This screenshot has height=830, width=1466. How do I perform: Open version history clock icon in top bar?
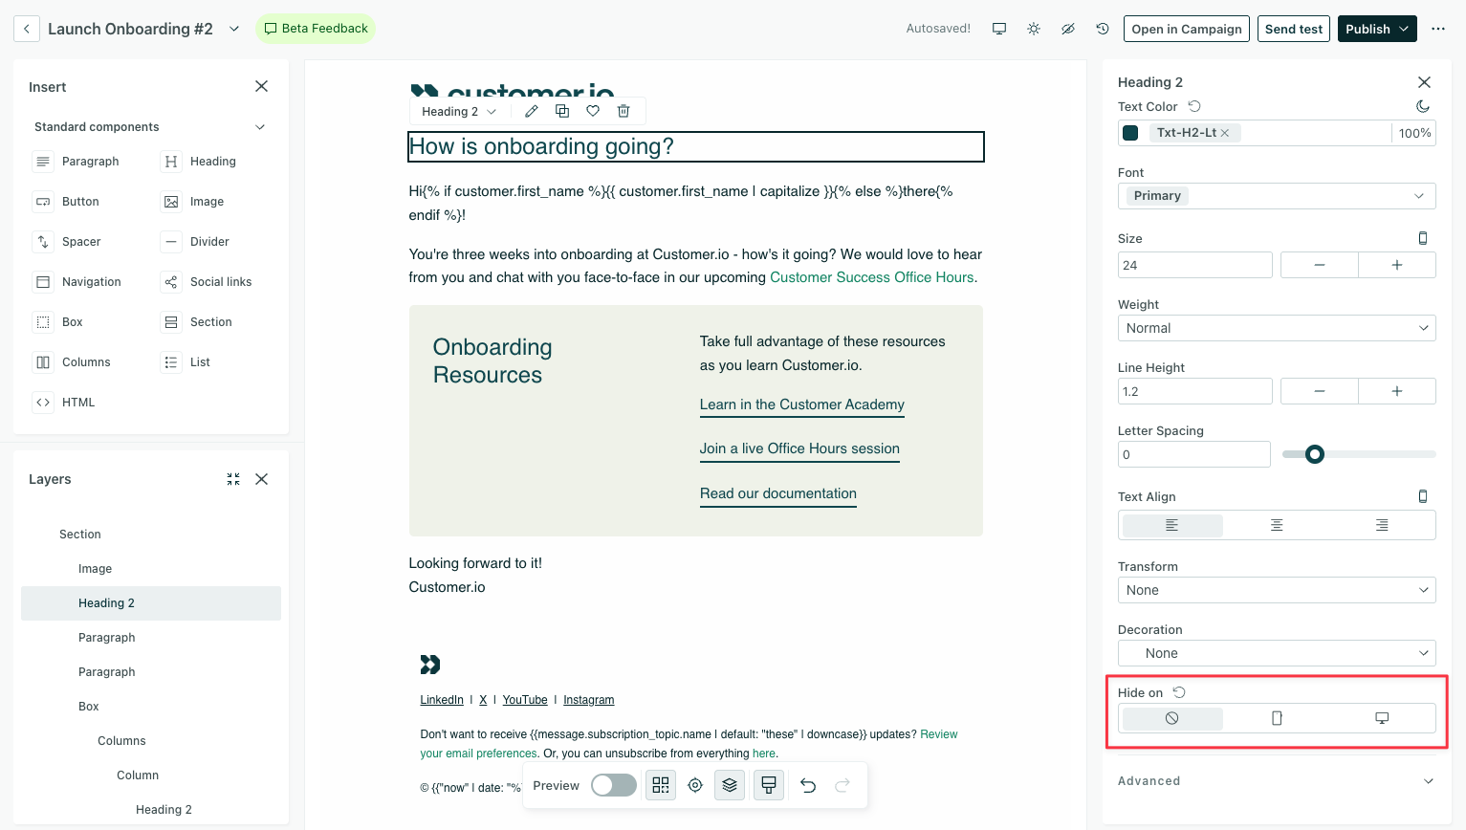pos(1103,29)
